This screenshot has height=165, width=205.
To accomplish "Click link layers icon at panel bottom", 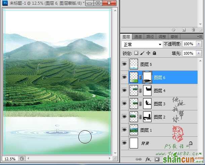I will (x=139, y=159).
